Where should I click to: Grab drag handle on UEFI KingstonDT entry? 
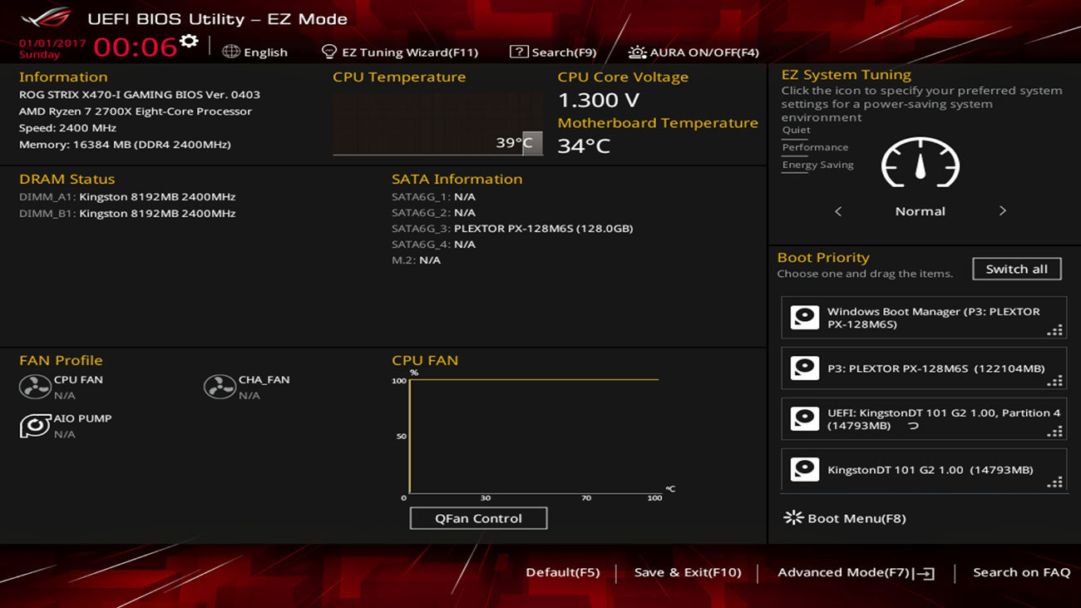pos(1055,432)
